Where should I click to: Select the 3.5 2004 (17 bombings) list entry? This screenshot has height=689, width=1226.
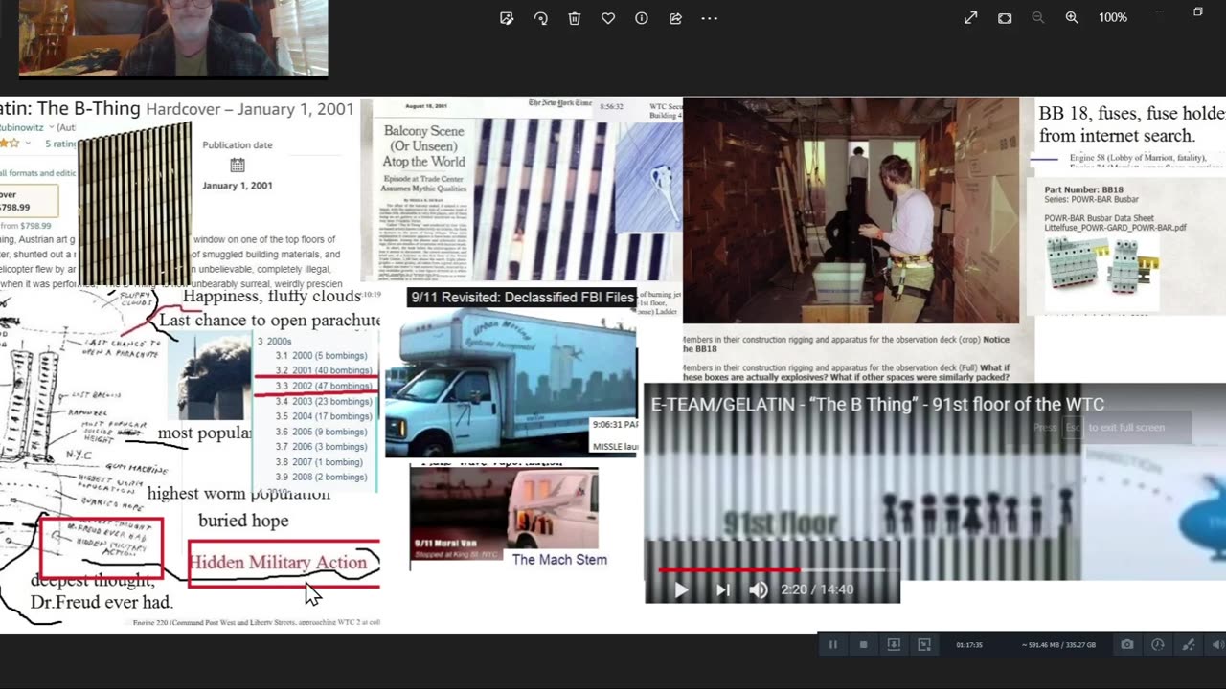coord(323,416)
